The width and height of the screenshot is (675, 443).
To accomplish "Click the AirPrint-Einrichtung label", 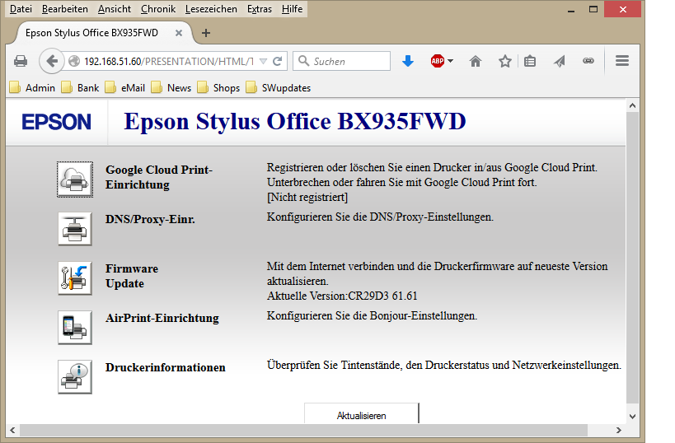I will 162,318.
